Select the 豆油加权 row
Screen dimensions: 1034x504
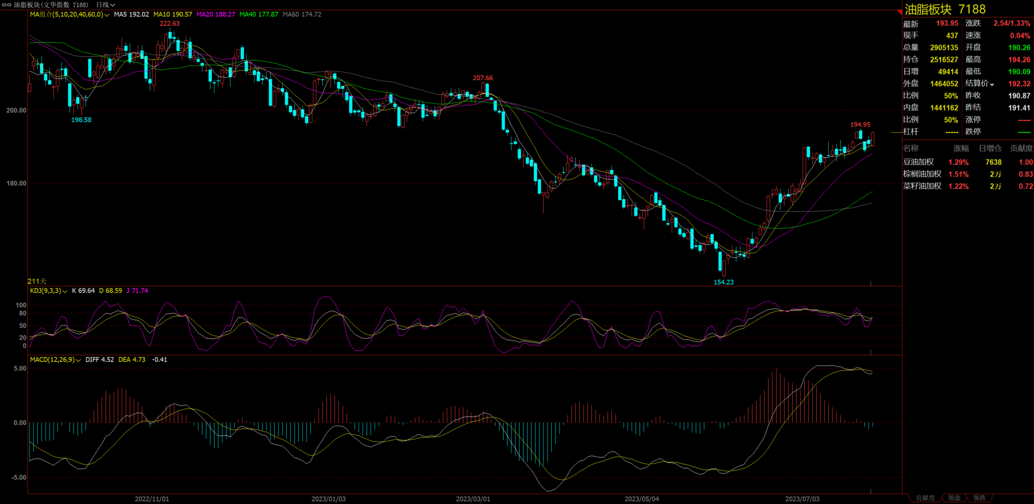coord(919,163)
